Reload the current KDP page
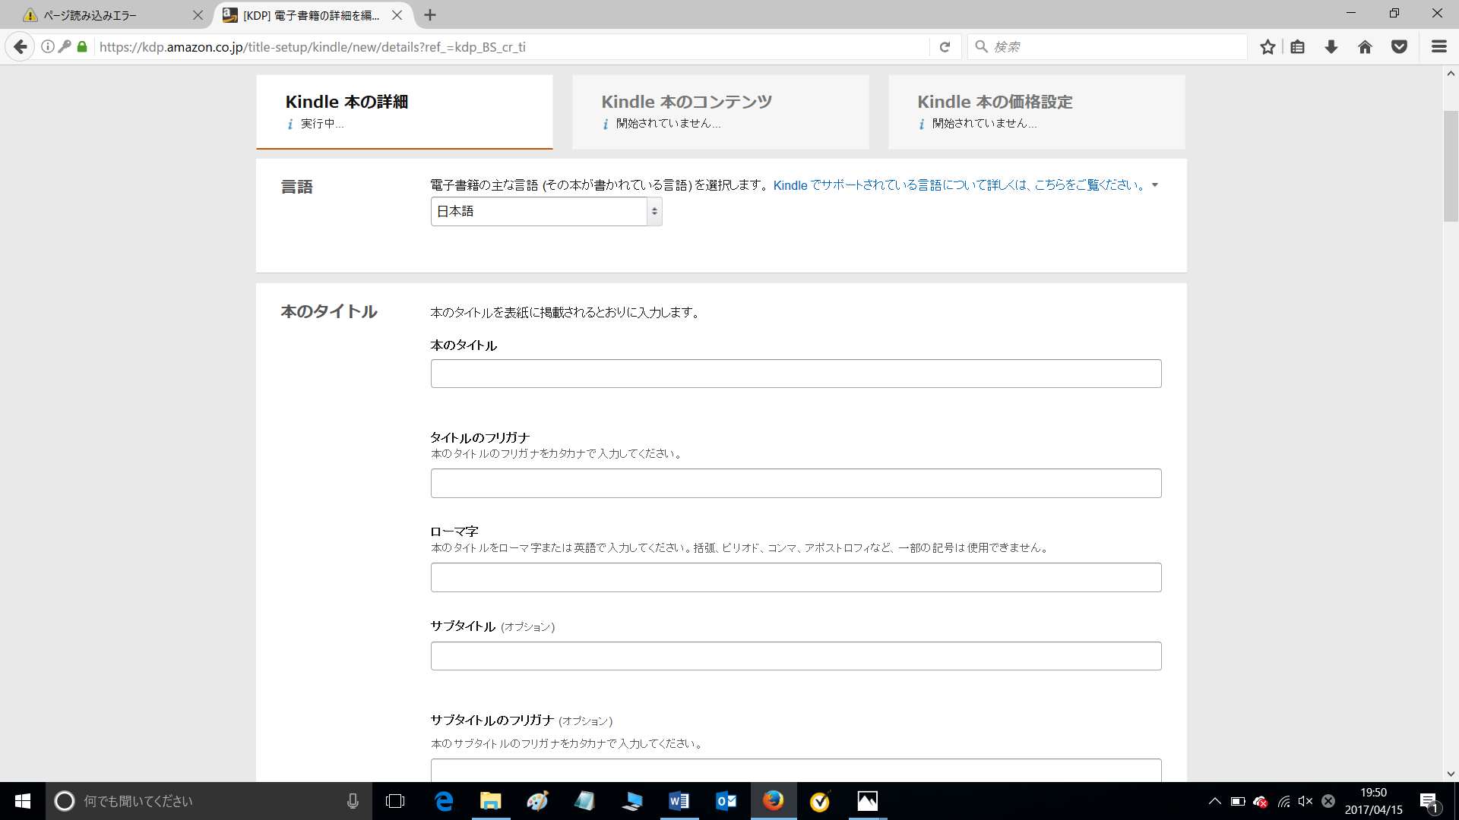This screenshot has width=1459, height=820. click(945, 46)
